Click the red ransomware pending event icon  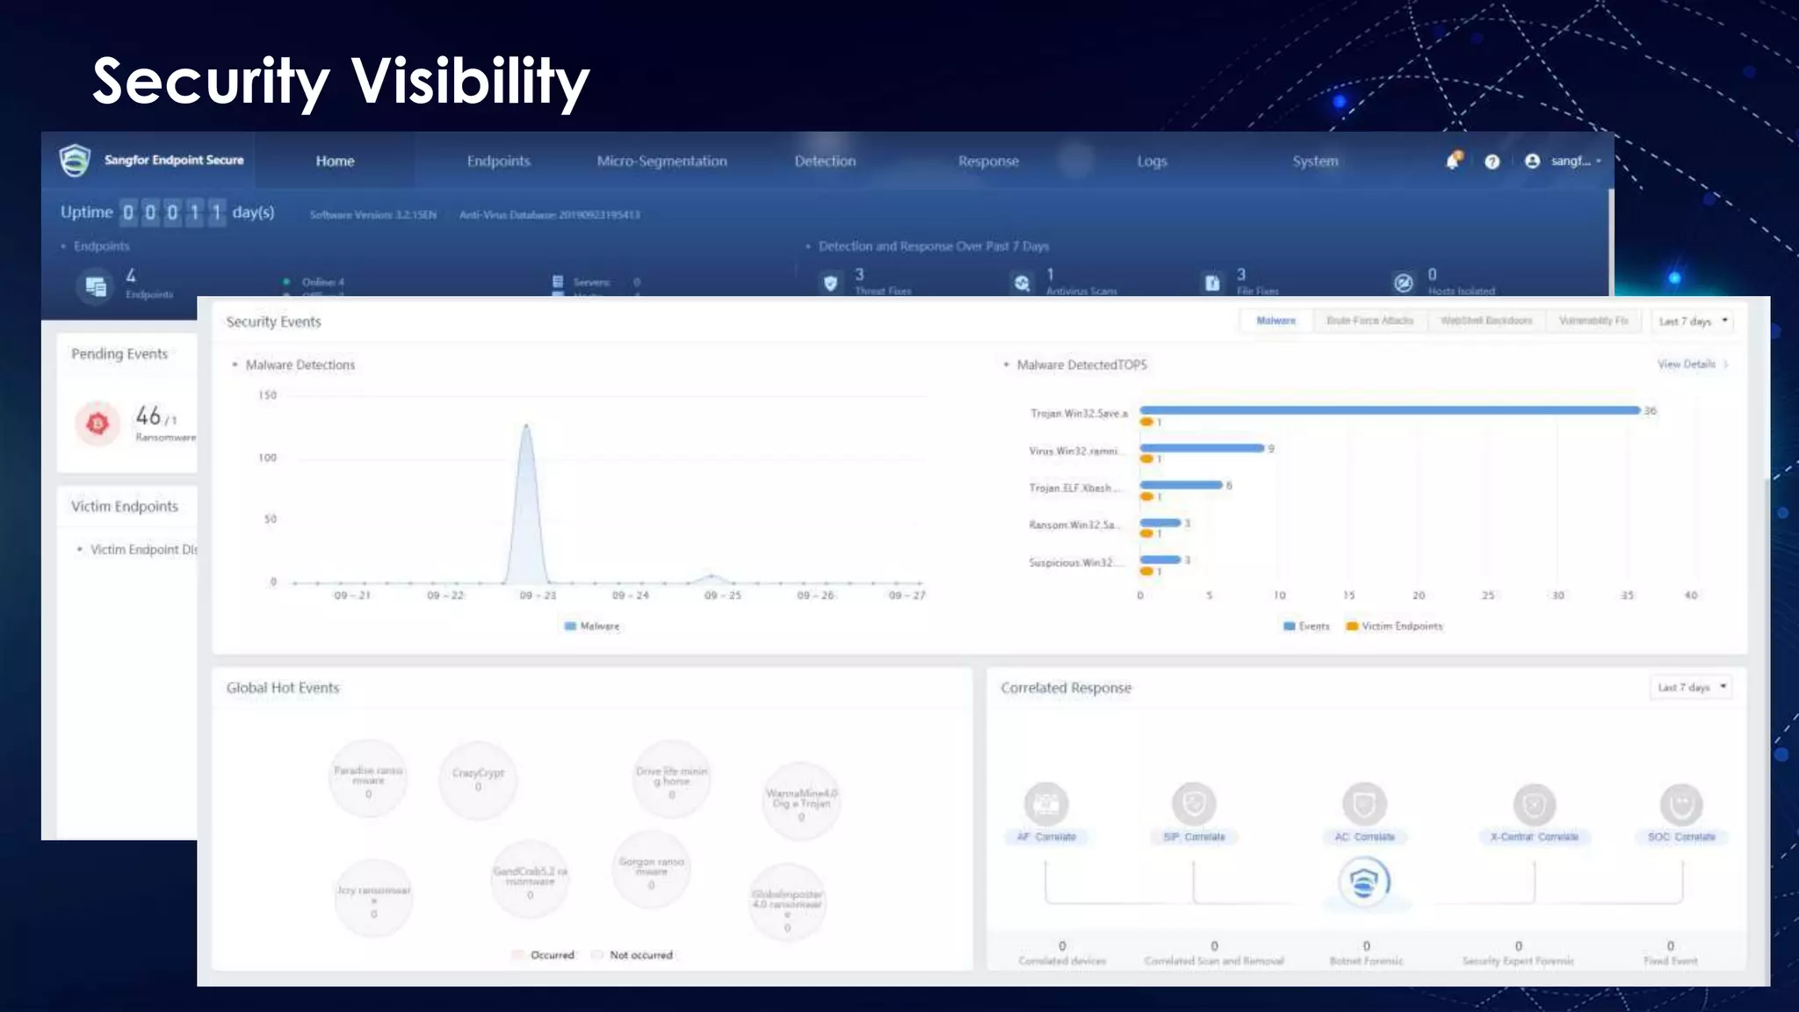(98, 423)
